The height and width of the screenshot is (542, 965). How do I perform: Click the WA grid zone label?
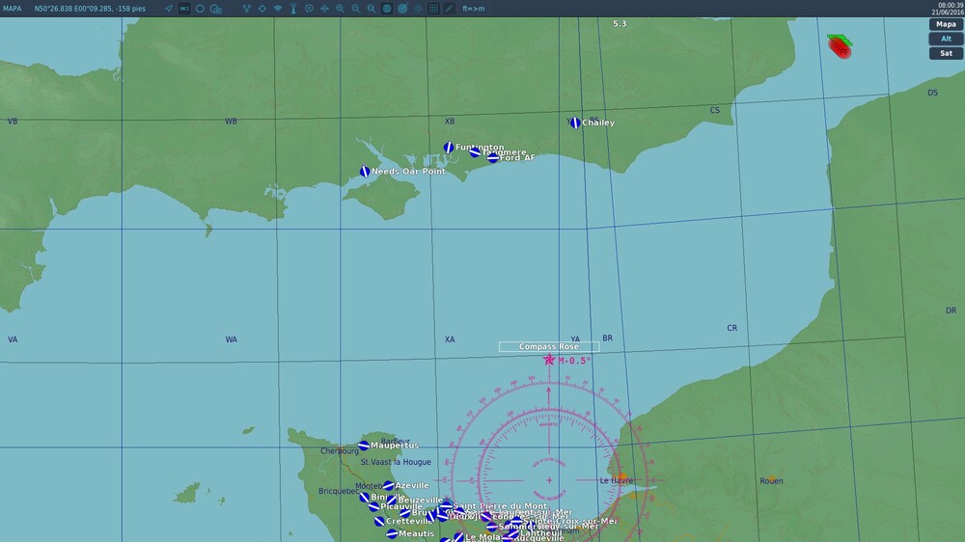[232, 339]
